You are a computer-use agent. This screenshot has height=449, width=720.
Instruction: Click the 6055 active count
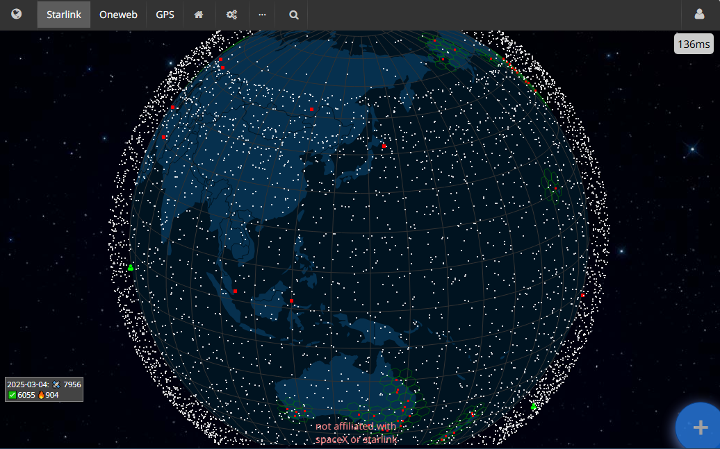click(26, 395)
